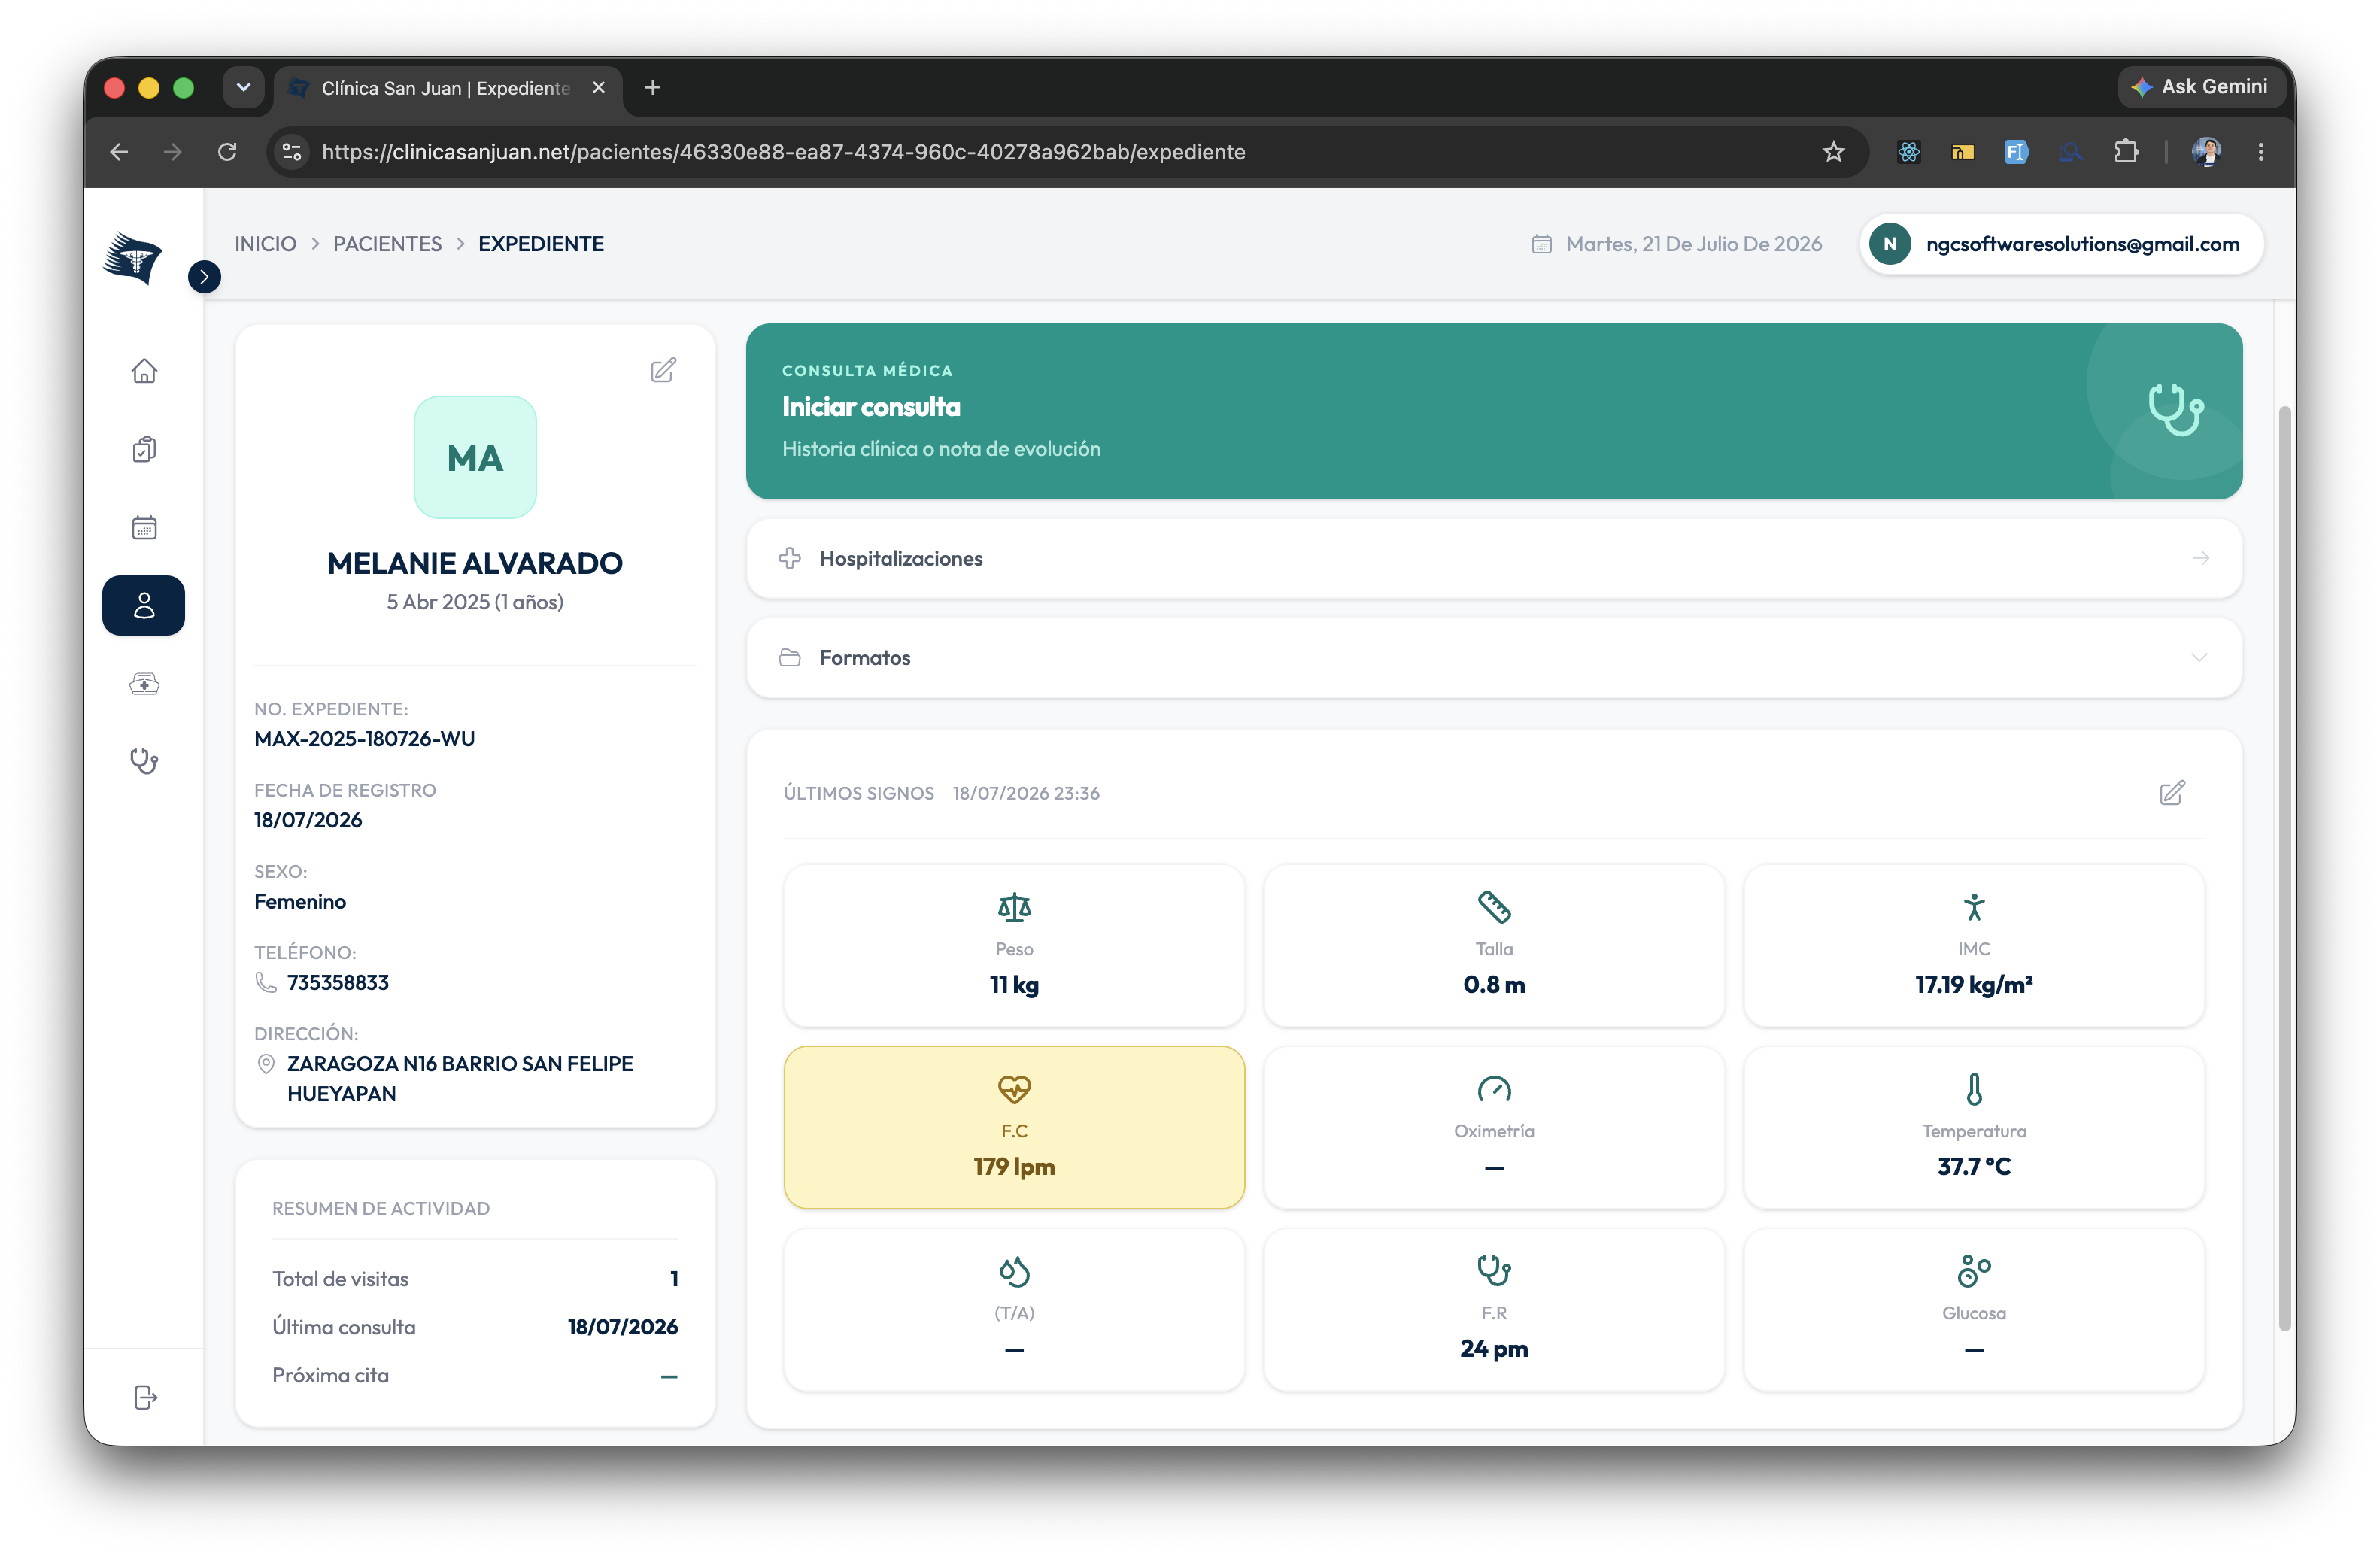Screen dimensions: 2380x1557
Task: Edit the últimos signos vitals
Action: coord(2172,793)
